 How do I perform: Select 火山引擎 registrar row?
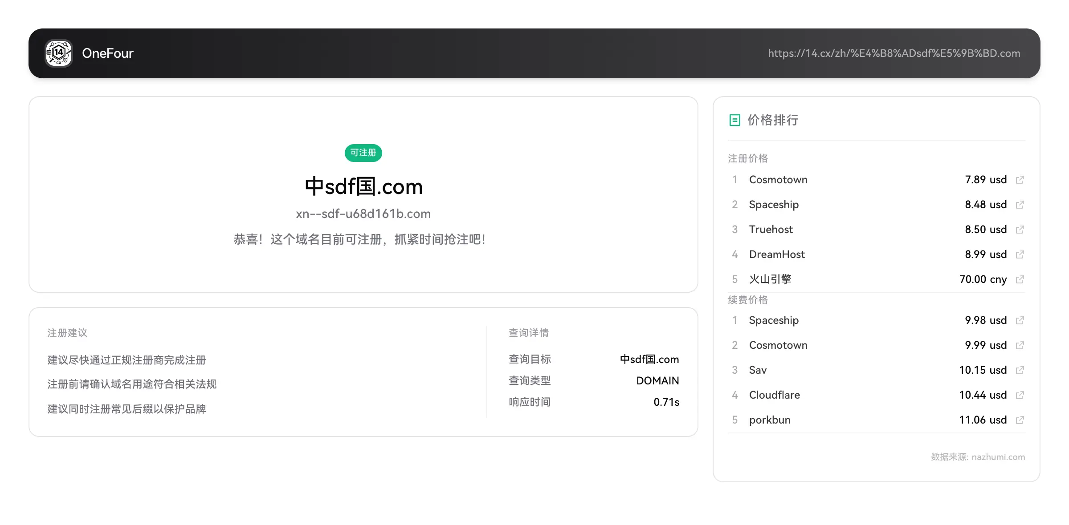[x=877, y=279]
